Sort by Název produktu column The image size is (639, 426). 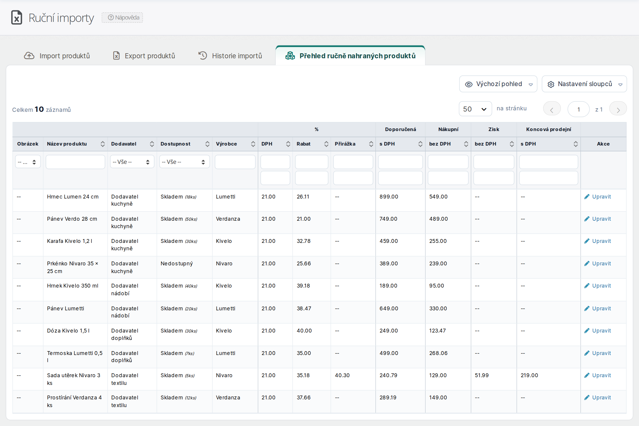pos(102,144)
